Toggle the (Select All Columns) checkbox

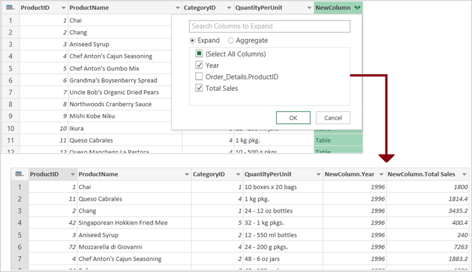pos(198,54)
